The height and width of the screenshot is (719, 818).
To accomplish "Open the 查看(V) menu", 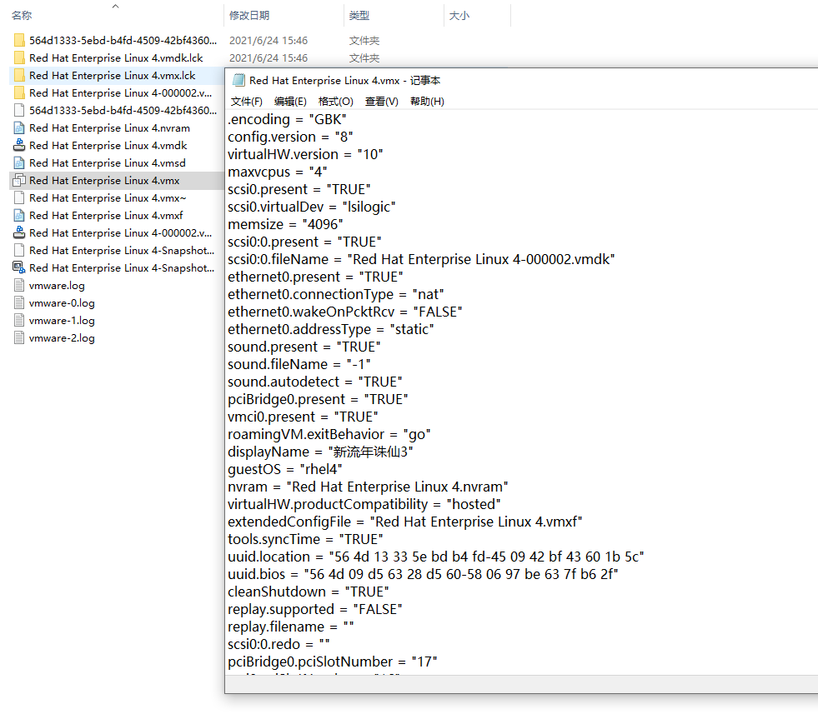I will [381, 102].
